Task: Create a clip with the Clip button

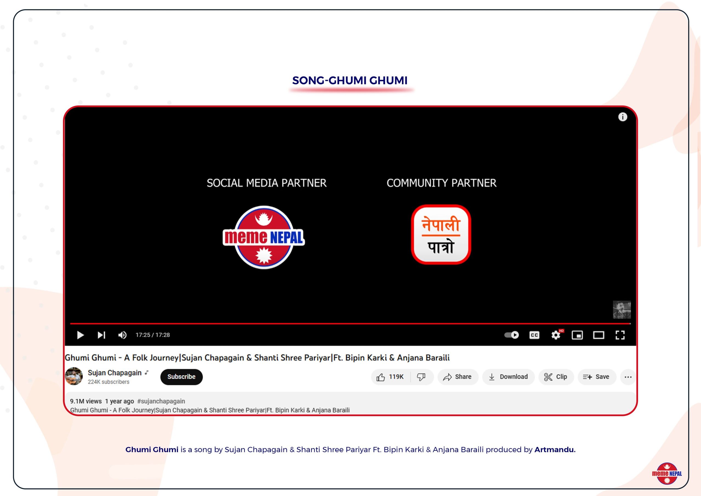Action: [556, 377]
